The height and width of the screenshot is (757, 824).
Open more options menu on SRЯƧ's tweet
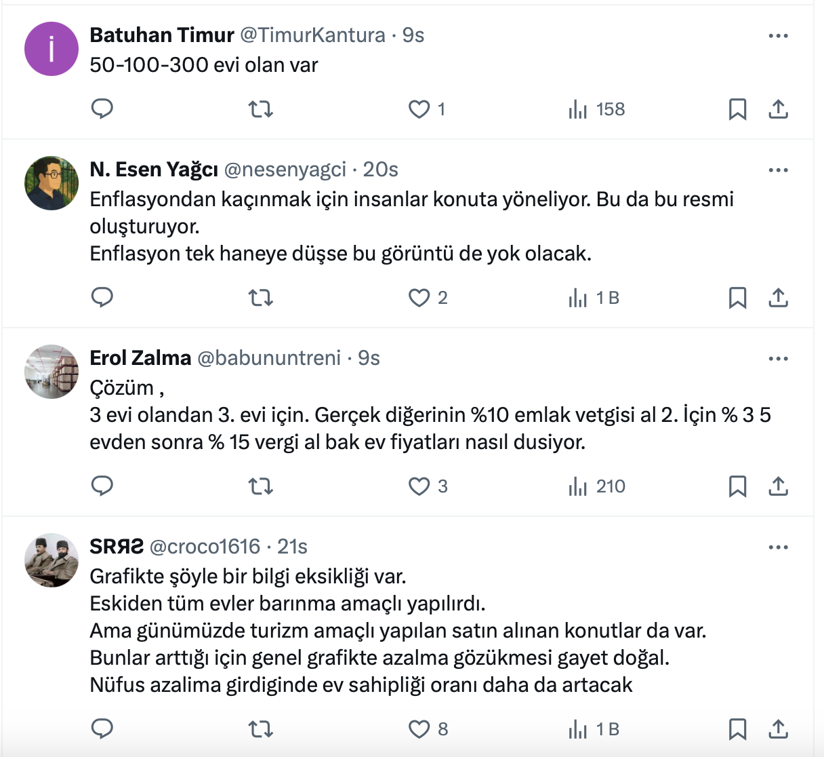[x=778, y=547]
